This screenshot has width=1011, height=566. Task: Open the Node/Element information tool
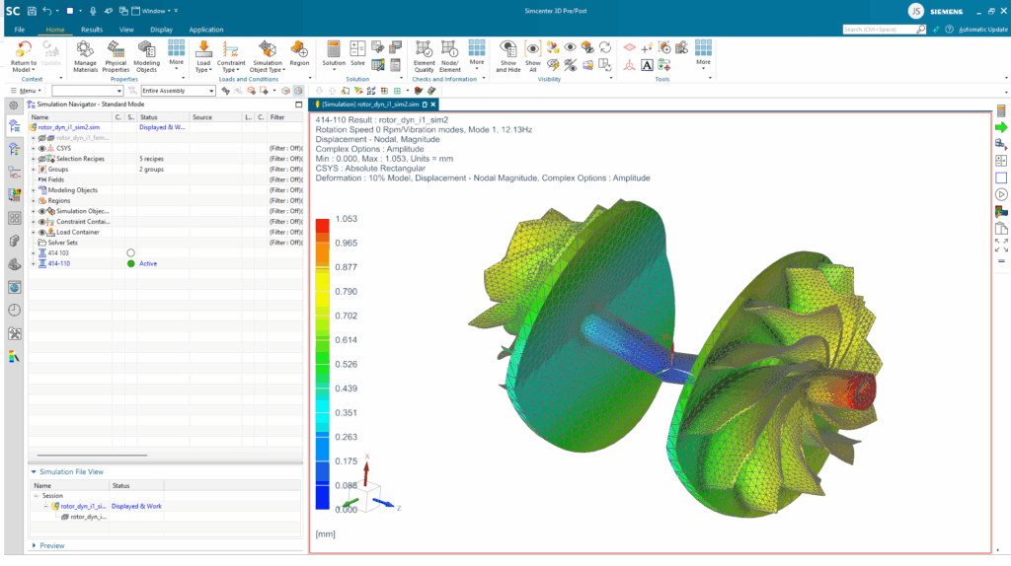(449, 49)
